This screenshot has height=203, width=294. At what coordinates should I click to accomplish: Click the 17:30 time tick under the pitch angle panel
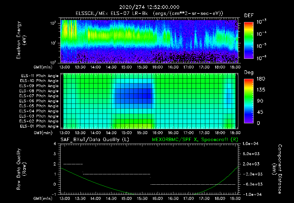click(x=204, y=133)
